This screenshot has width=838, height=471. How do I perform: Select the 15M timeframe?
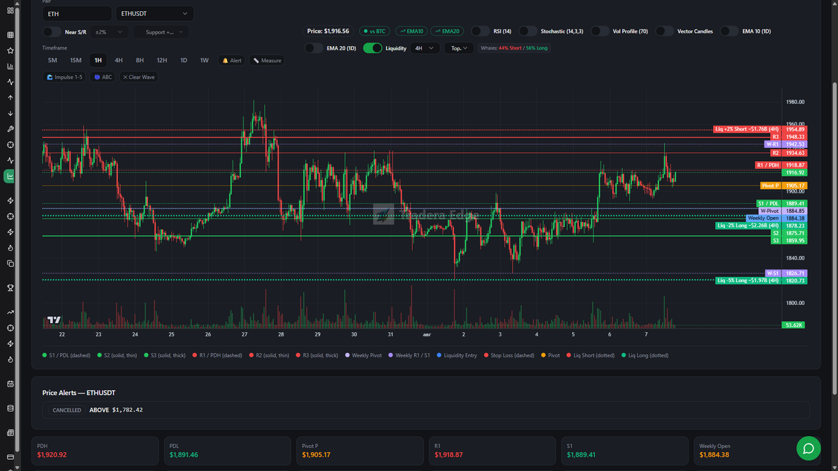[x=75, y=61]
